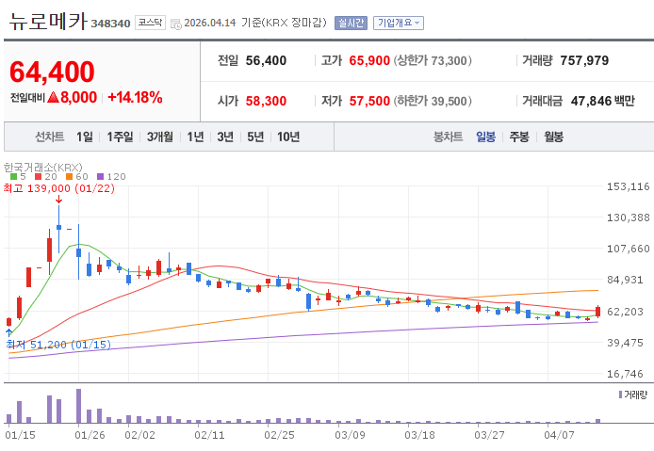Click the high price 65,900
654x451 pixels.
369,61
